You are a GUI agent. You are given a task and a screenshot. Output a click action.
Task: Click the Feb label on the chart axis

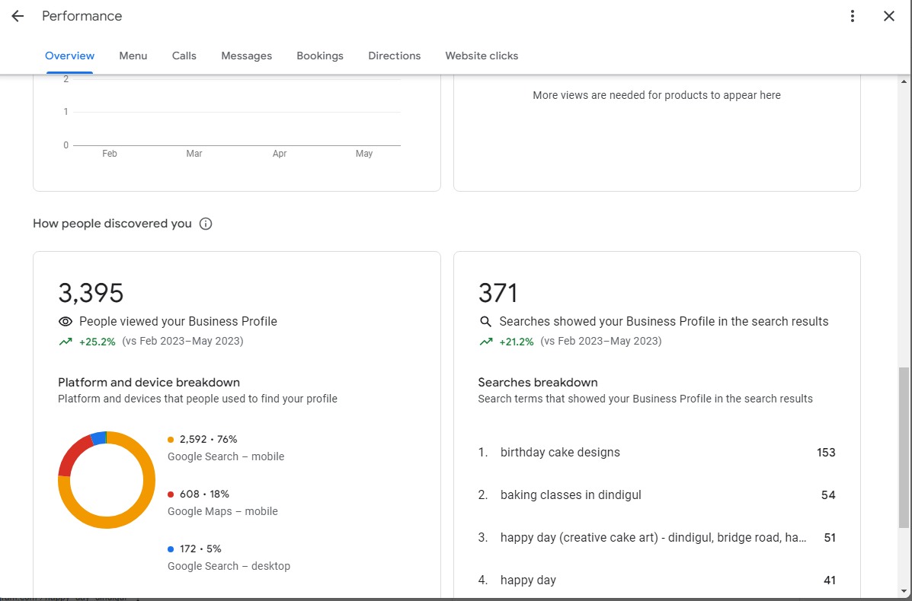[110, 154]
